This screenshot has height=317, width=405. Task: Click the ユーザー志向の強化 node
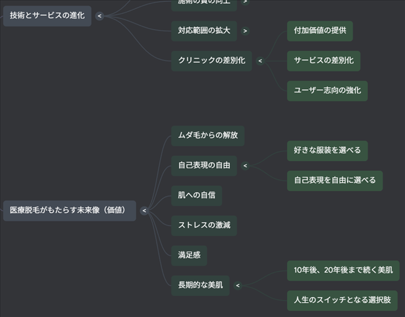click(327, 90)
